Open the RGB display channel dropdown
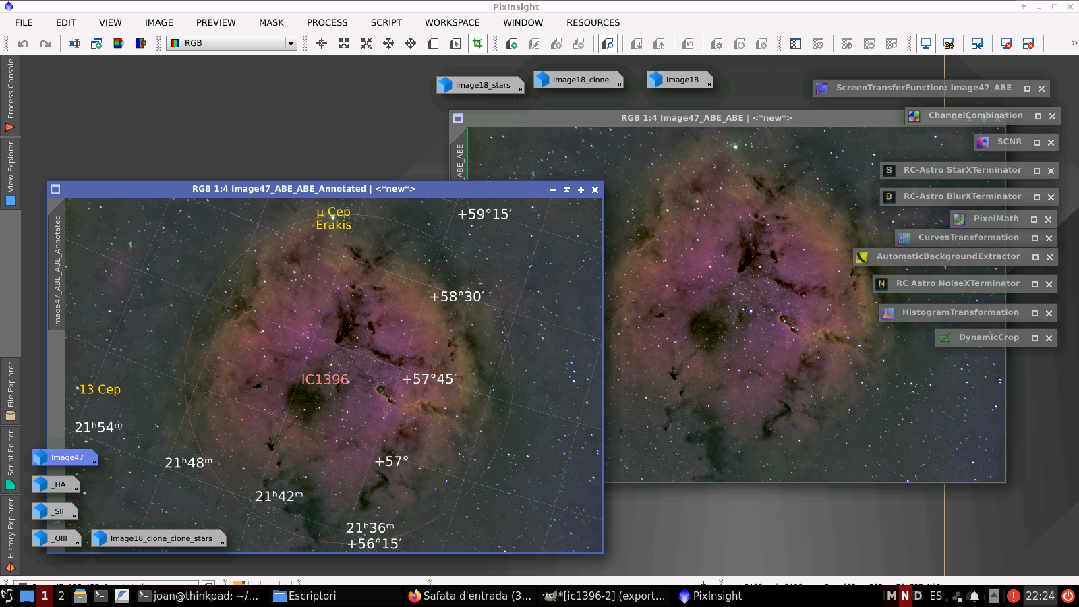 [x=289, y=43]
